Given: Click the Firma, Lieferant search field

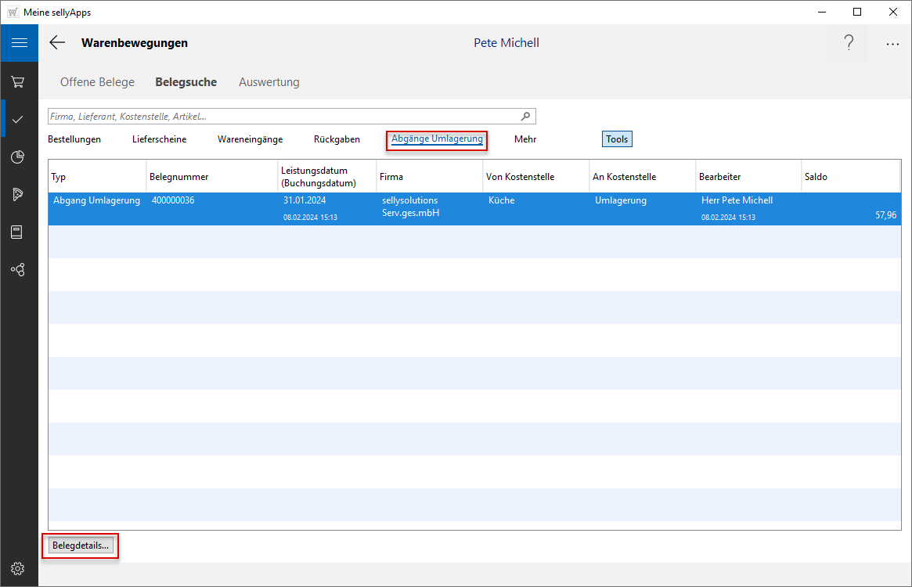Looking at the screenshot, I should point(282,117).
